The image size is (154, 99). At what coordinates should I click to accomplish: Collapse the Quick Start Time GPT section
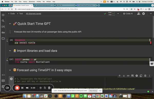coord(10,24)
